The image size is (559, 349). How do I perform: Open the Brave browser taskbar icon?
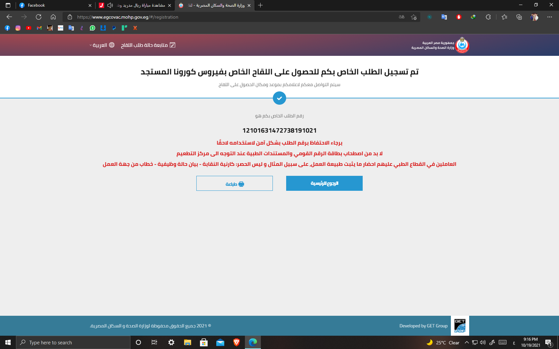point(237,342)
